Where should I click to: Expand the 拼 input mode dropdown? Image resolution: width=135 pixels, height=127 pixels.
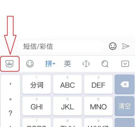(x=50, y=64)
